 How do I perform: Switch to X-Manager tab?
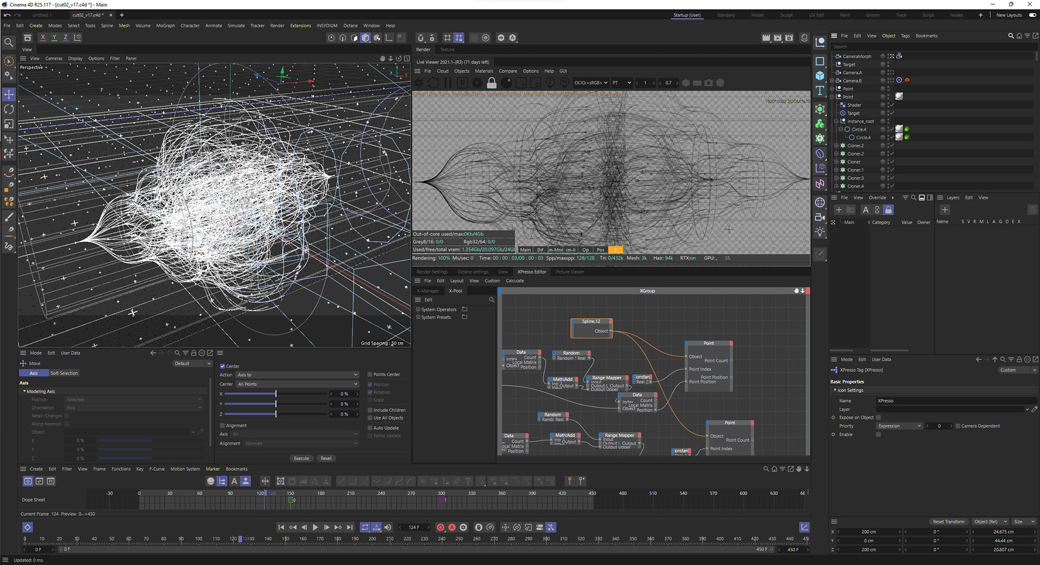[x=428, y=291]
